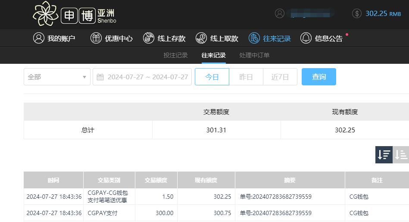409x222 pixels.
Task: Click total 301.31 value
Action: pyautogui.click(x=216, y=130)
